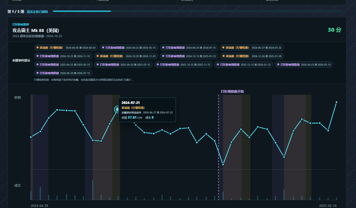Click the question progress bar
This screenshot has width=356, height=208.
pos(197,11)
